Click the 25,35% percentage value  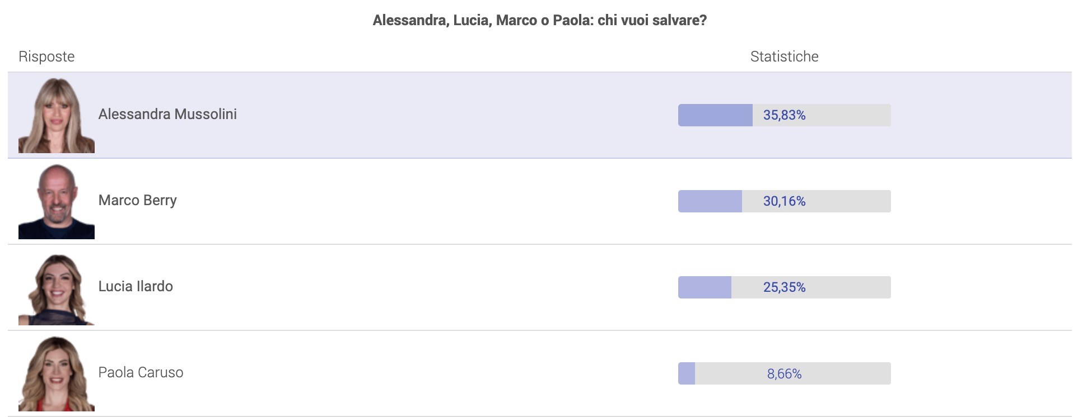tap(784, 287)
